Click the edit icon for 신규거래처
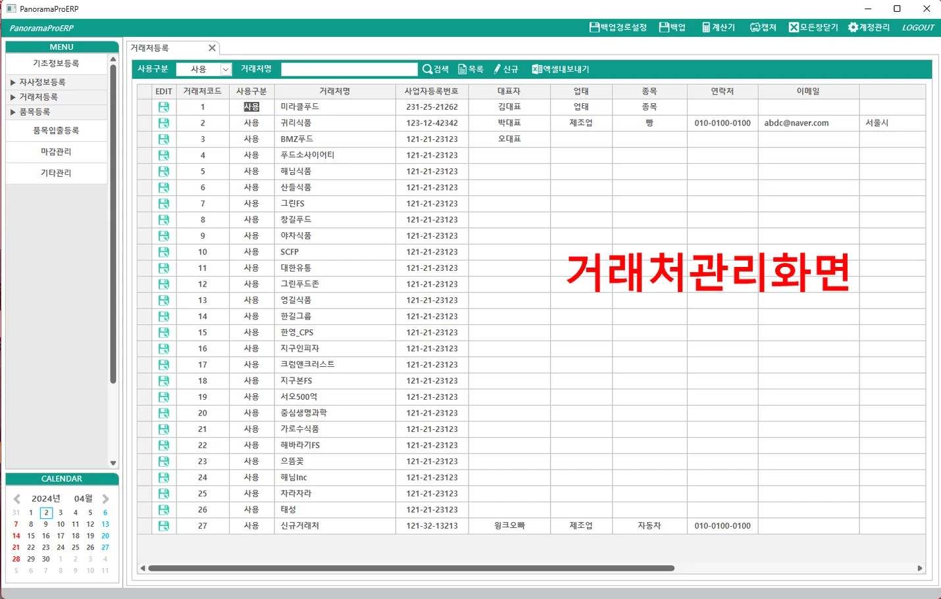 (164, 525)
